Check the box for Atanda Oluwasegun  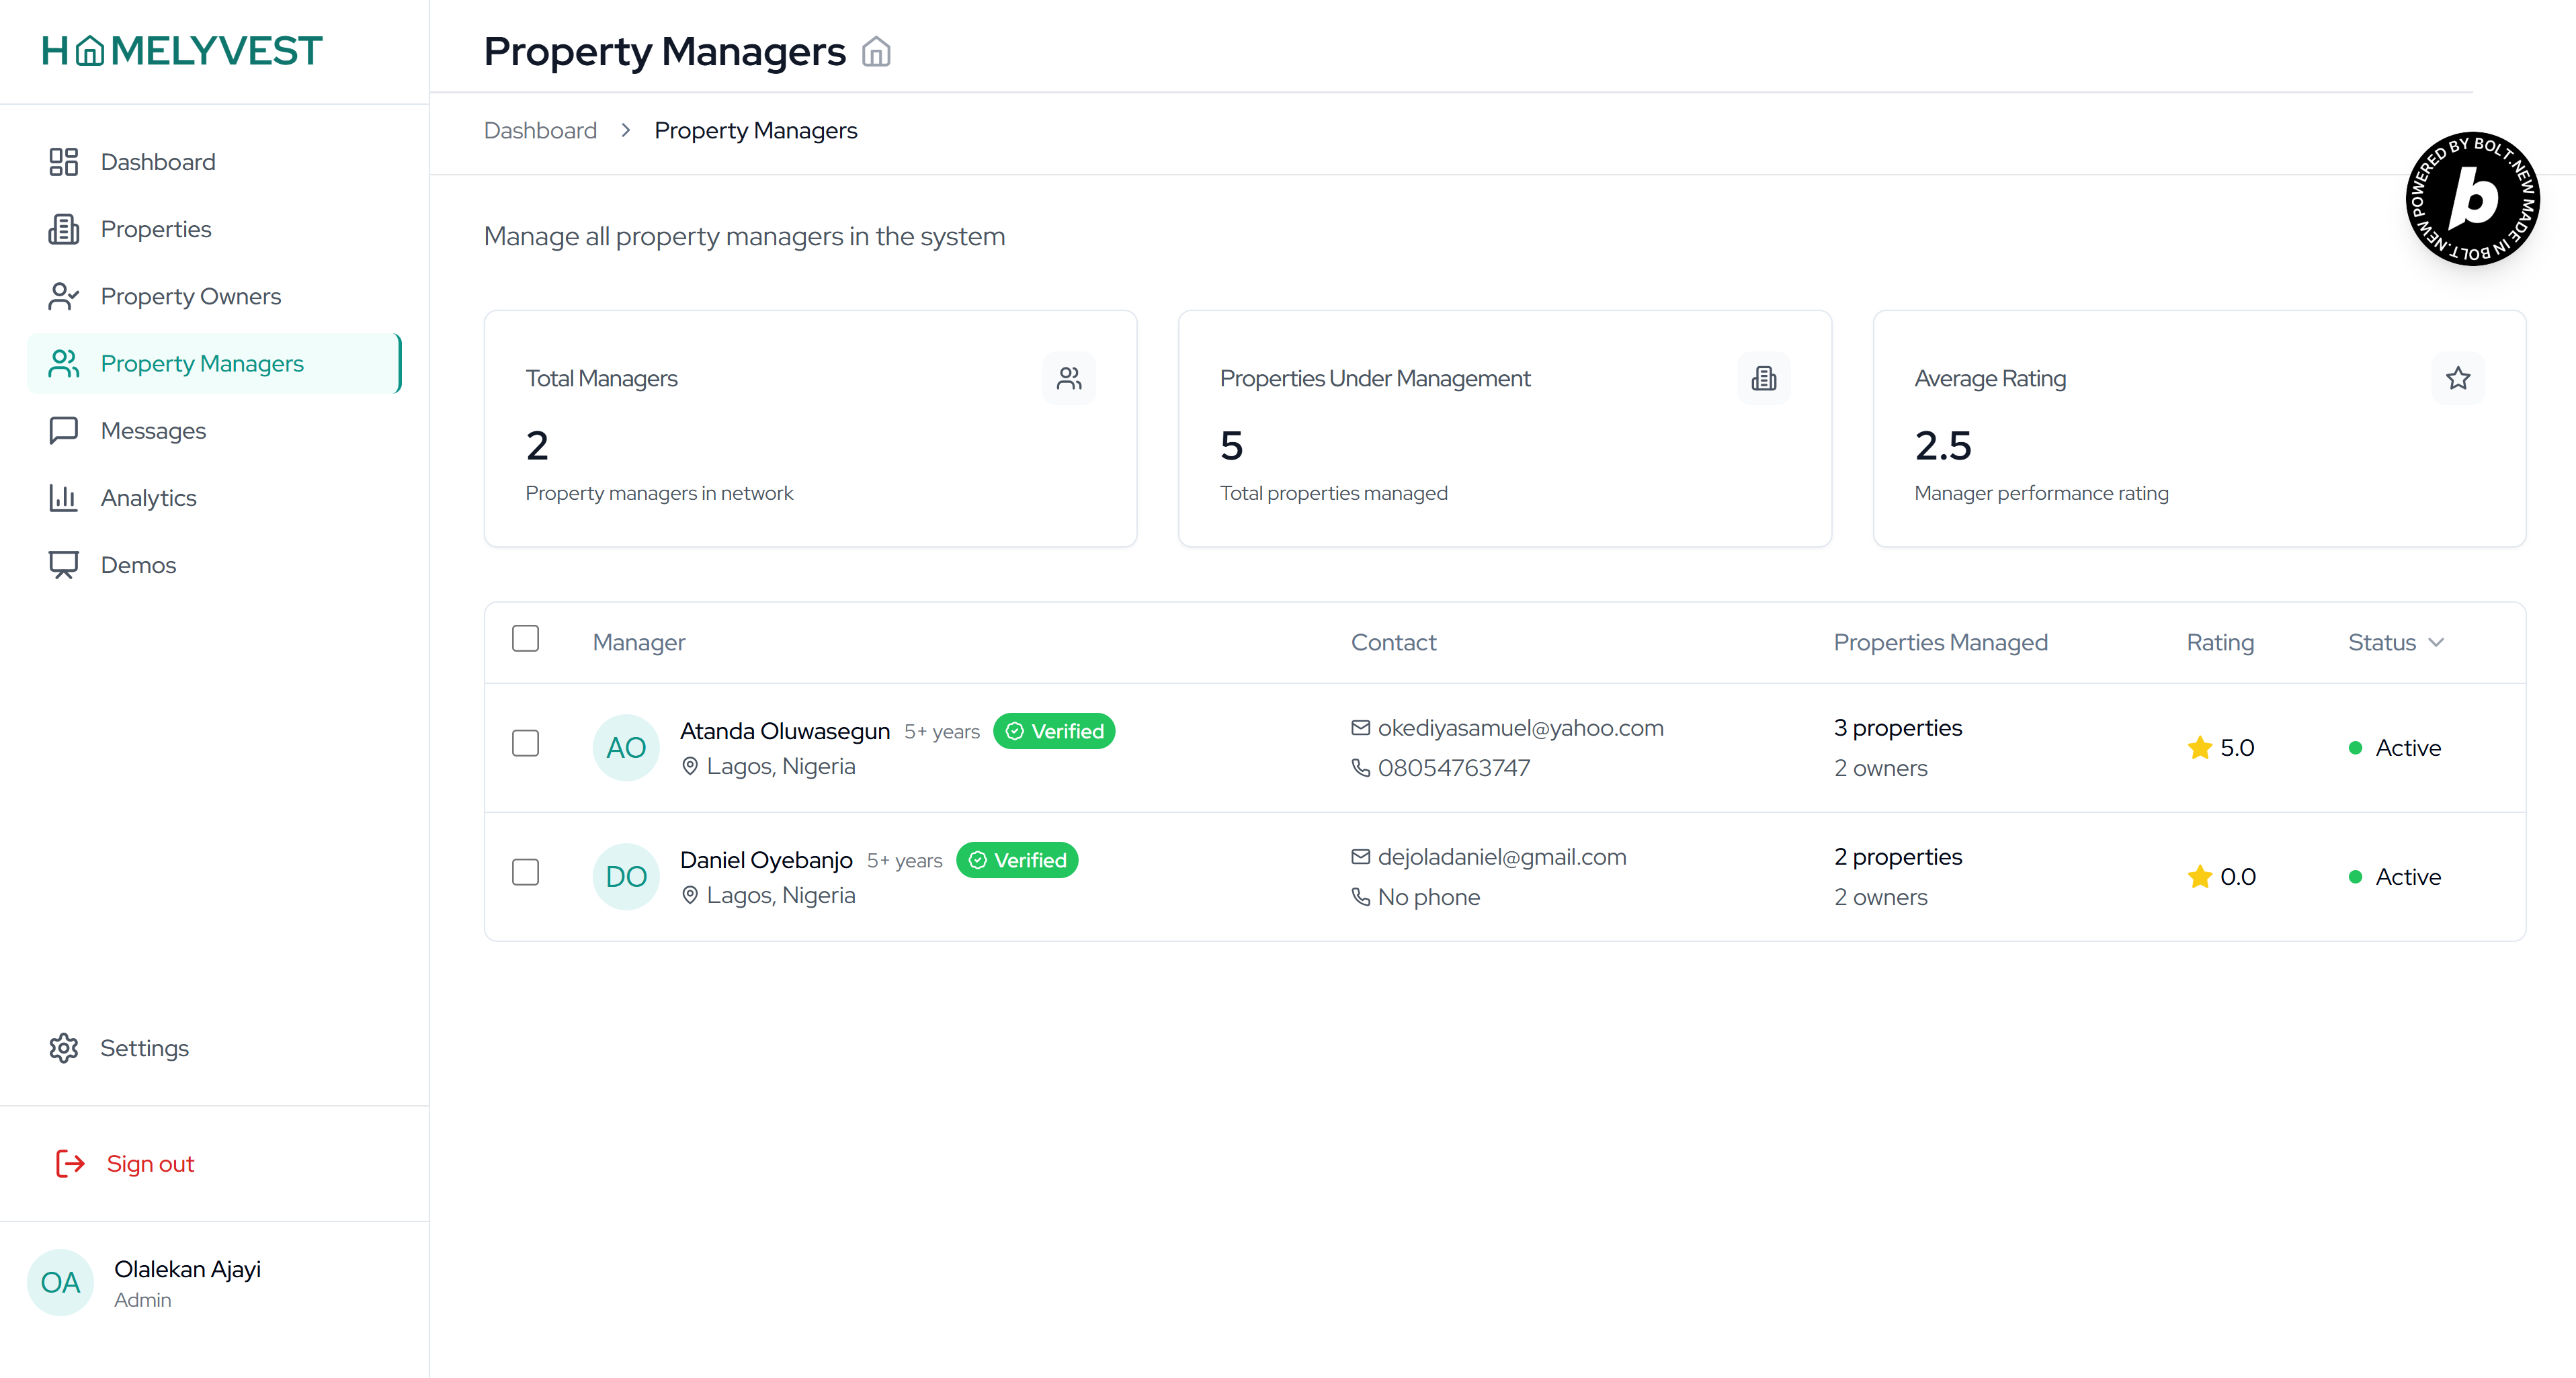[x=525, y=743]
